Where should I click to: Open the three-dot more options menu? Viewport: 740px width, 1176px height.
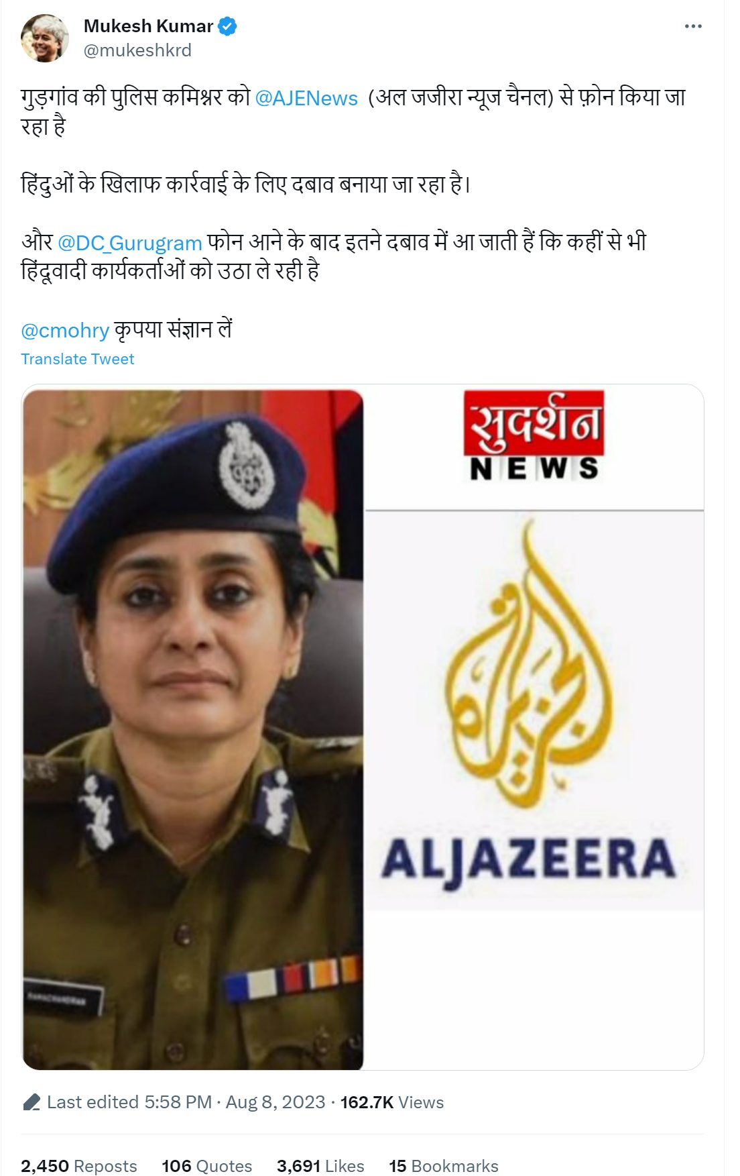coord(693,26)
